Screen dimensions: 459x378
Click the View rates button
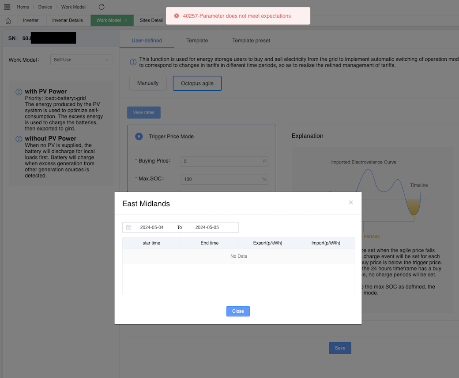144,112
